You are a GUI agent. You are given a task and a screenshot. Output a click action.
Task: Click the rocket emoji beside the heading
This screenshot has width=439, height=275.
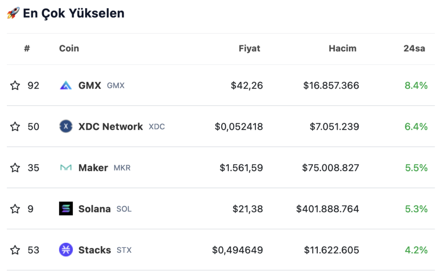click(x=13, y=13)
